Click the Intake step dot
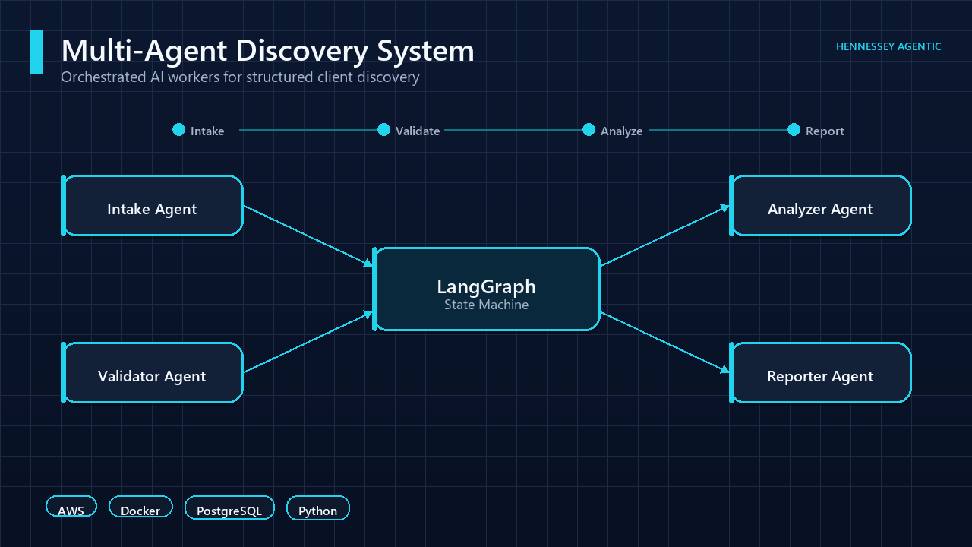This screenshot has height=547, width=972. click(178, 130)
